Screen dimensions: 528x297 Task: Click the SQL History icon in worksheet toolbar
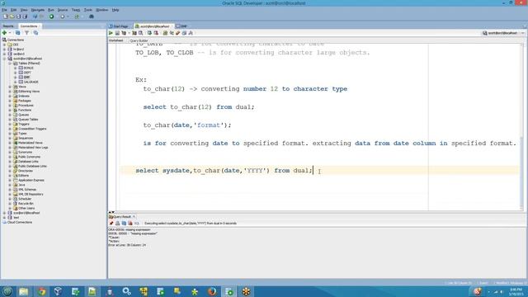coord(184,33)
